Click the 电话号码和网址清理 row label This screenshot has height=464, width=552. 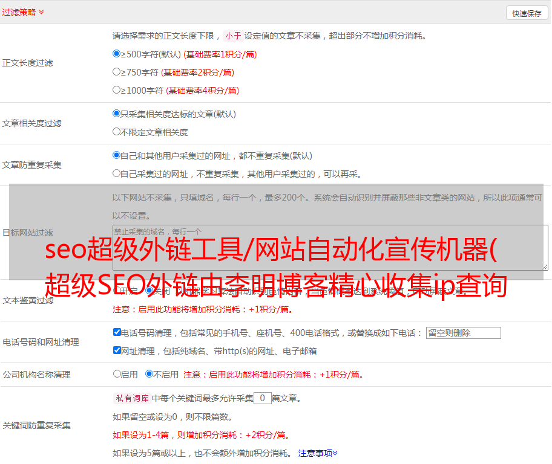[41, 342]
